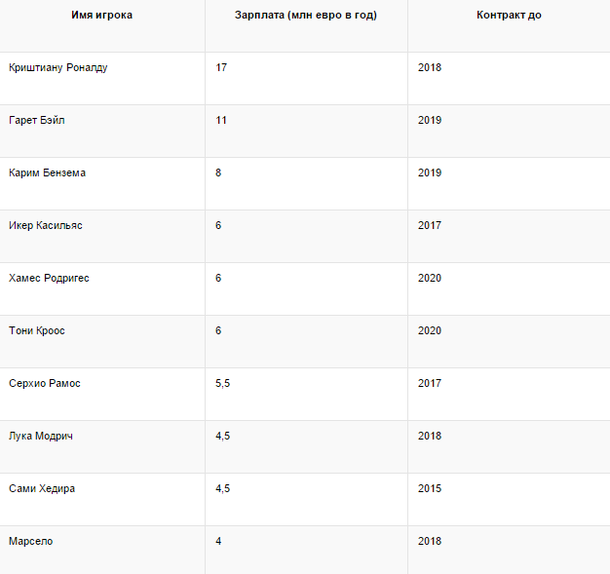Select the Карим Бензема name cell
Image resolution: width=610 pixels, height=574 pixels.
47,173
